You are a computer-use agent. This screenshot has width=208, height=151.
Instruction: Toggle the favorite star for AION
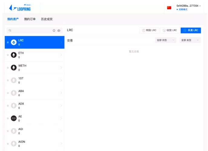(8, 144)
